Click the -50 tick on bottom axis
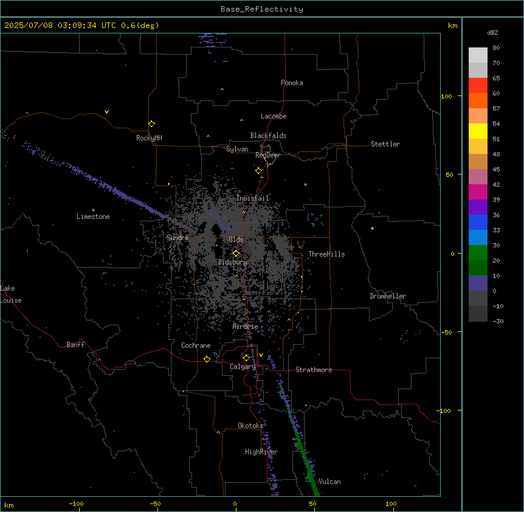 click(155, 503)
